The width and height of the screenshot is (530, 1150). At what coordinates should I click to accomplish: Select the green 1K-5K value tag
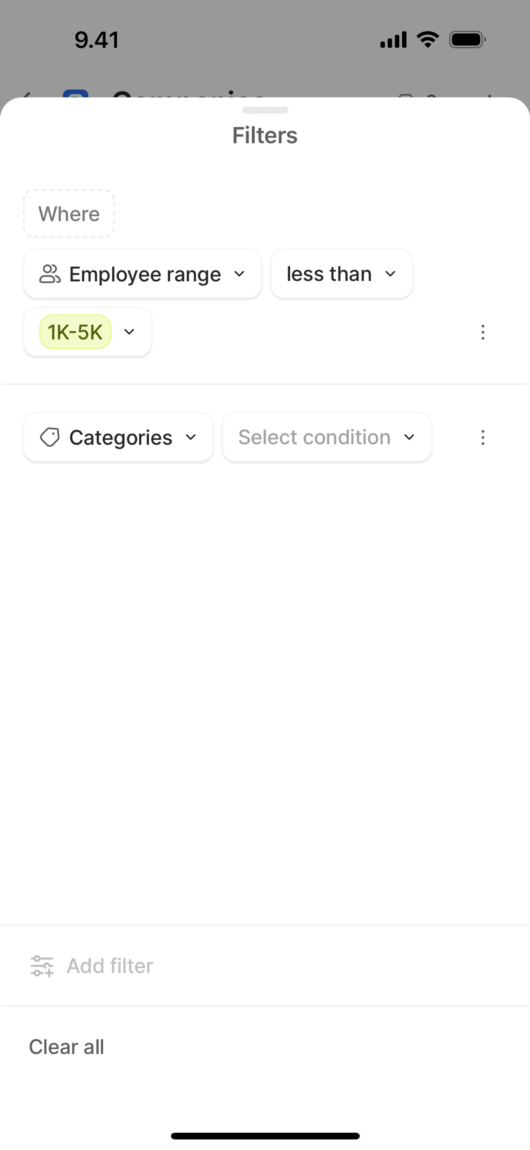point(75,332)
